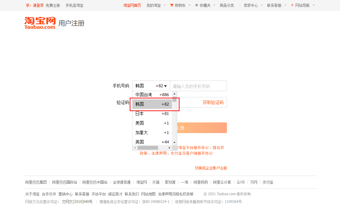
Task: Click the country list scroll-down arrow
Action: coord(174,142)
